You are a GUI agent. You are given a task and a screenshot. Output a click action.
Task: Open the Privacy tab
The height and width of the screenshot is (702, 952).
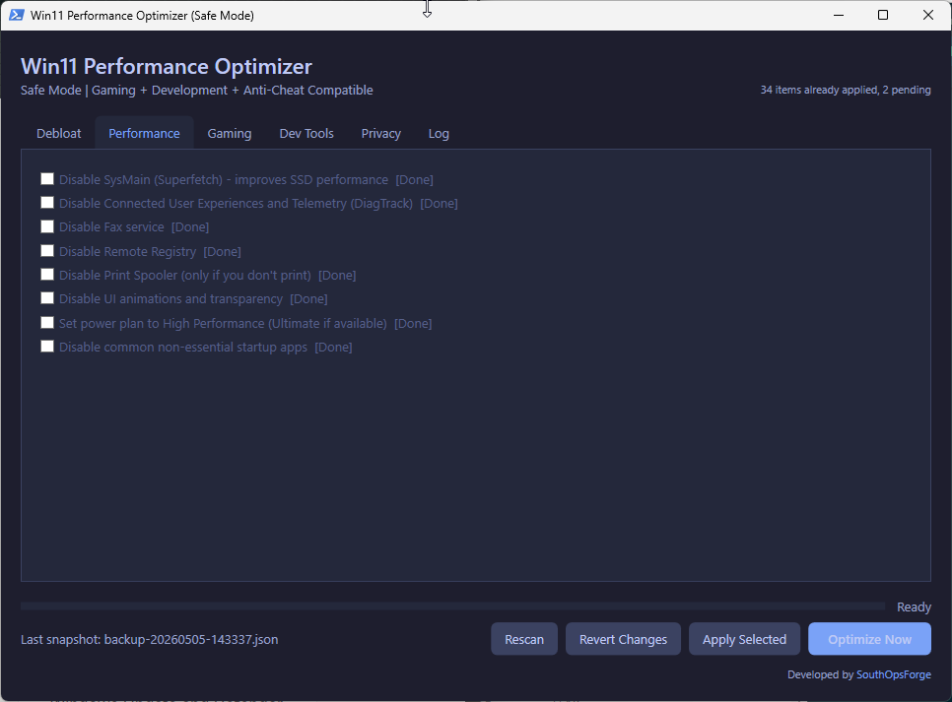tap(381, 134)
